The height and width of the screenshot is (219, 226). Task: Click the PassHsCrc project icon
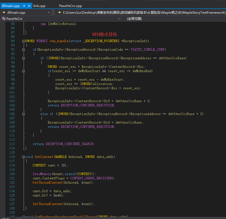tap(4, 19)
